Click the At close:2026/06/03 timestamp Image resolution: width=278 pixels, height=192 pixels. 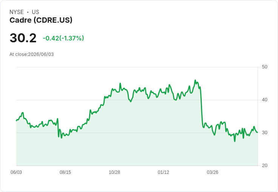point(32,54)
